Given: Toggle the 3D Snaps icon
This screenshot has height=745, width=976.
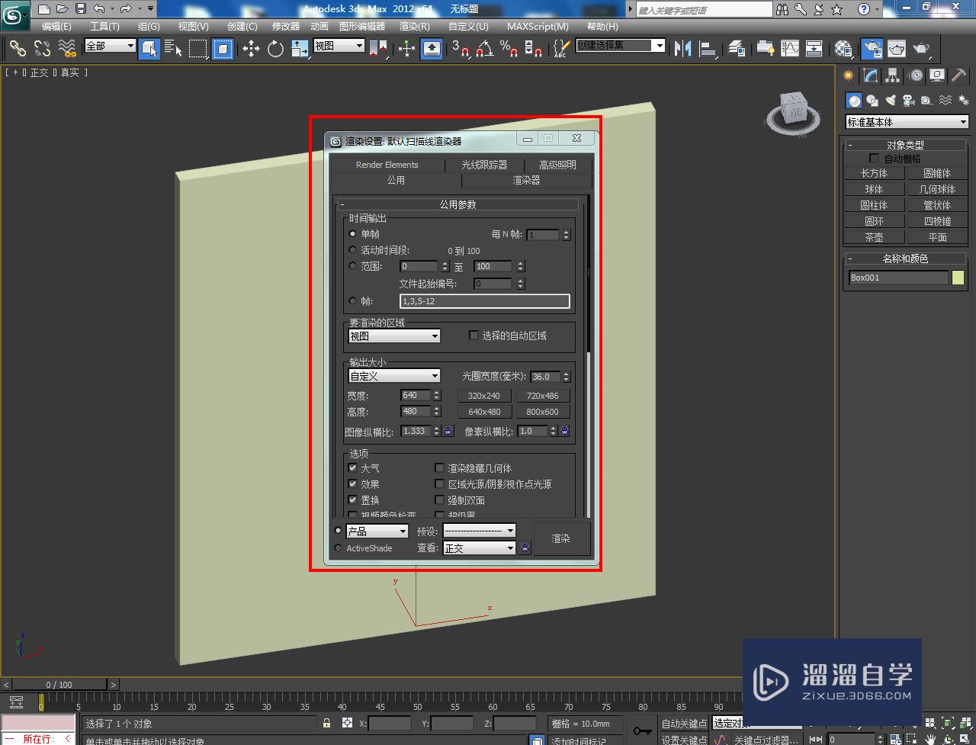Looking at the screenshot, I should (460, 49).
